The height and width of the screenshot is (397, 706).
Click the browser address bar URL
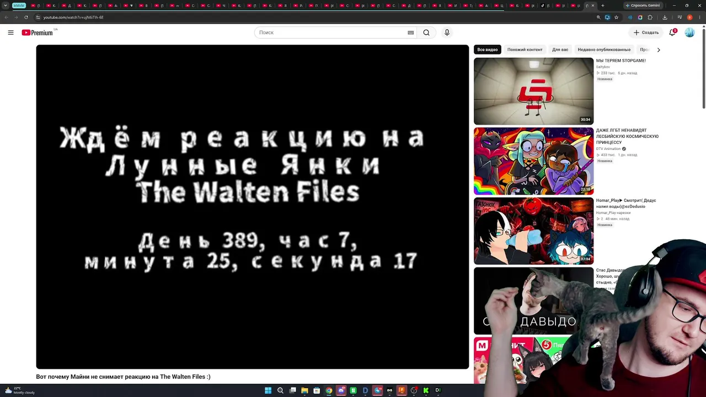click(73, 17)
